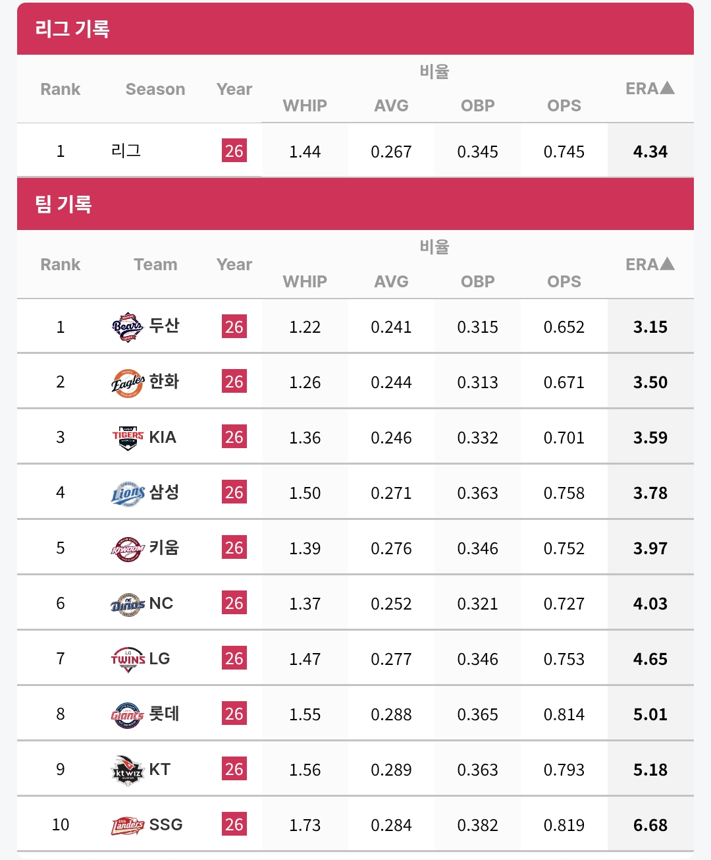This screenshot has height=860, width=711.
Task: Click the 리그 season row entry
Action: (126, 151)
